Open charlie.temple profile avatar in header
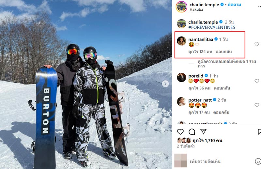The image size is (261, 169). click(181, 7)
